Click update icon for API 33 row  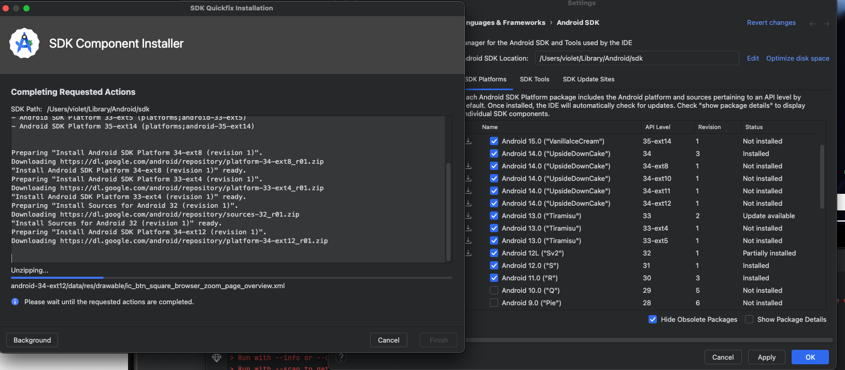pyautogui.click(x=469, y=216)
